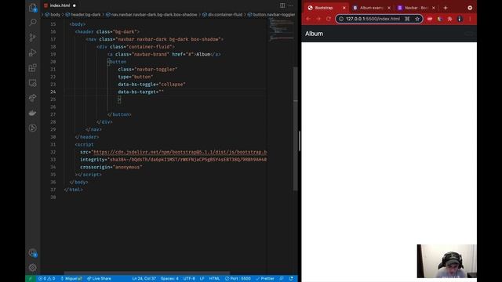Viewport: 502px width, 282px height.
Task: Show errors and warnings in status bar
Action: [x=47, y=279]
